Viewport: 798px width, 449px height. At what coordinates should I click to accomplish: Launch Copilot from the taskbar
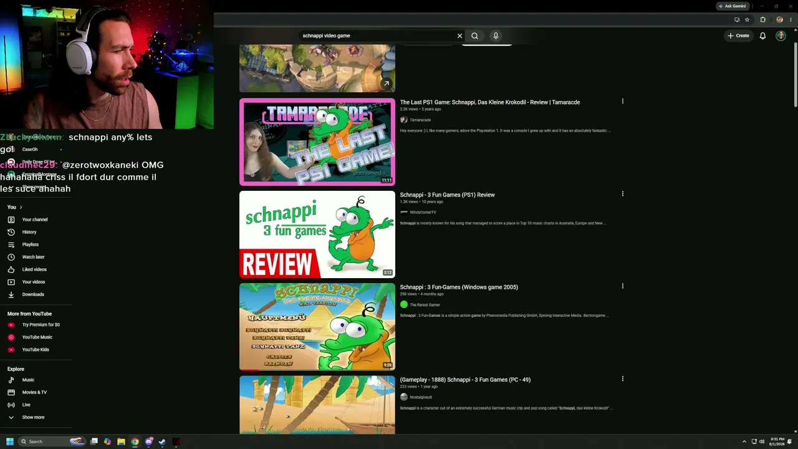[x=107, y=442]
